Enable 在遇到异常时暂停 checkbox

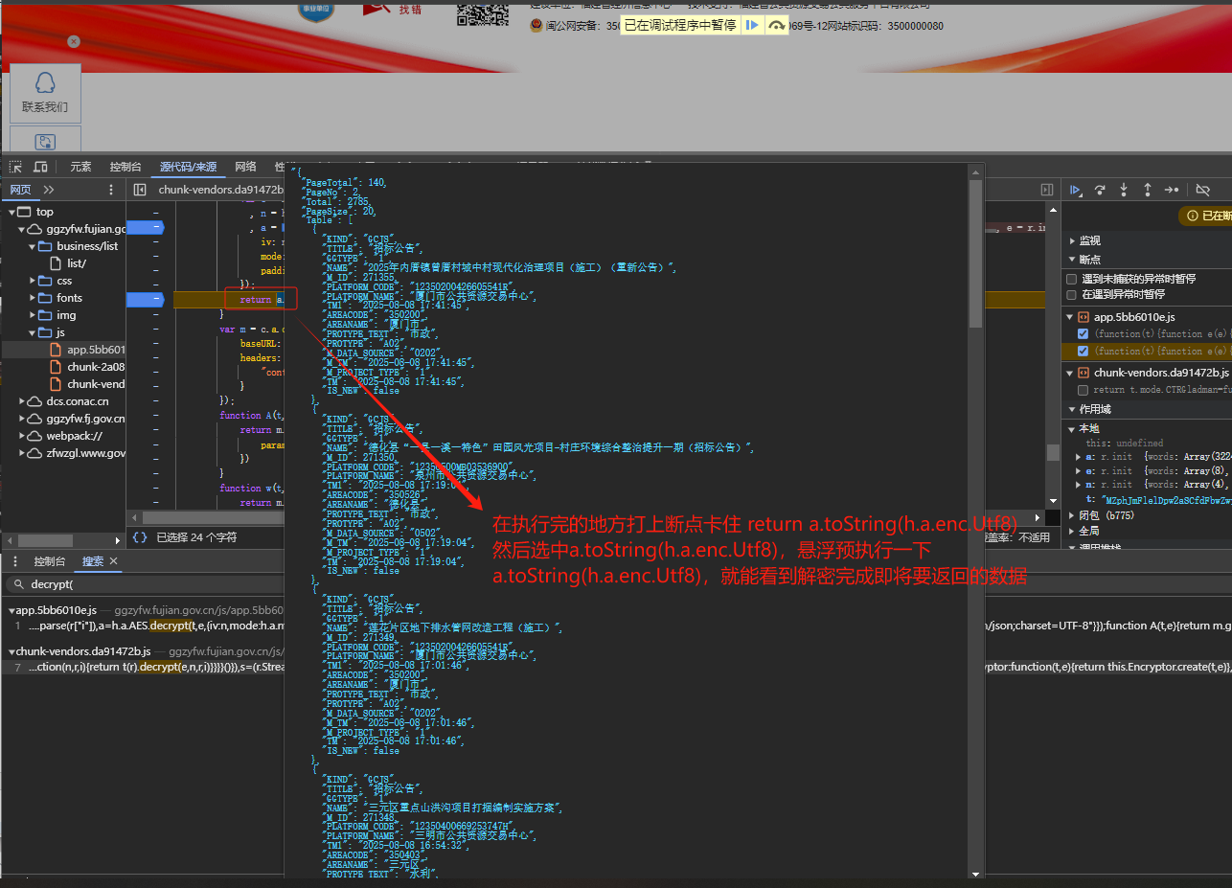(1073, 294)
